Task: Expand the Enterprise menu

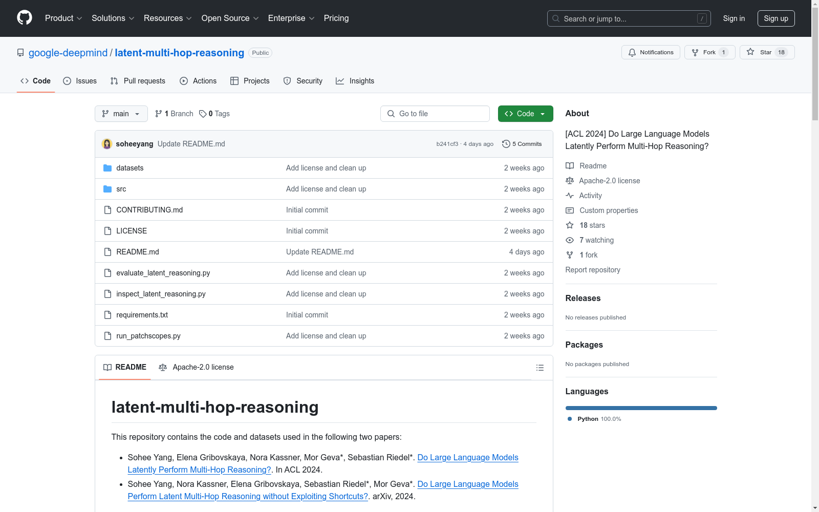Action: 291,18
